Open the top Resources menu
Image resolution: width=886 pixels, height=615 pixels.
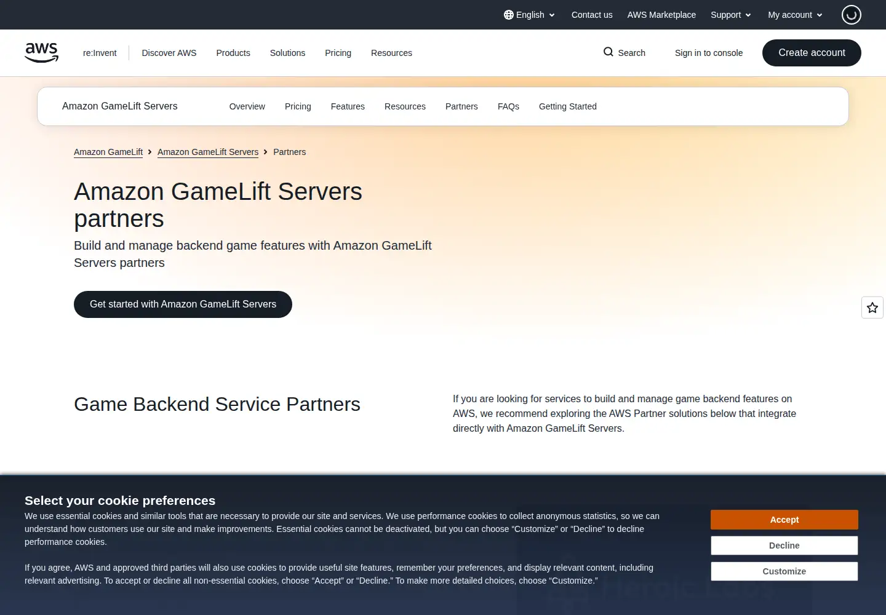[391, 53]
